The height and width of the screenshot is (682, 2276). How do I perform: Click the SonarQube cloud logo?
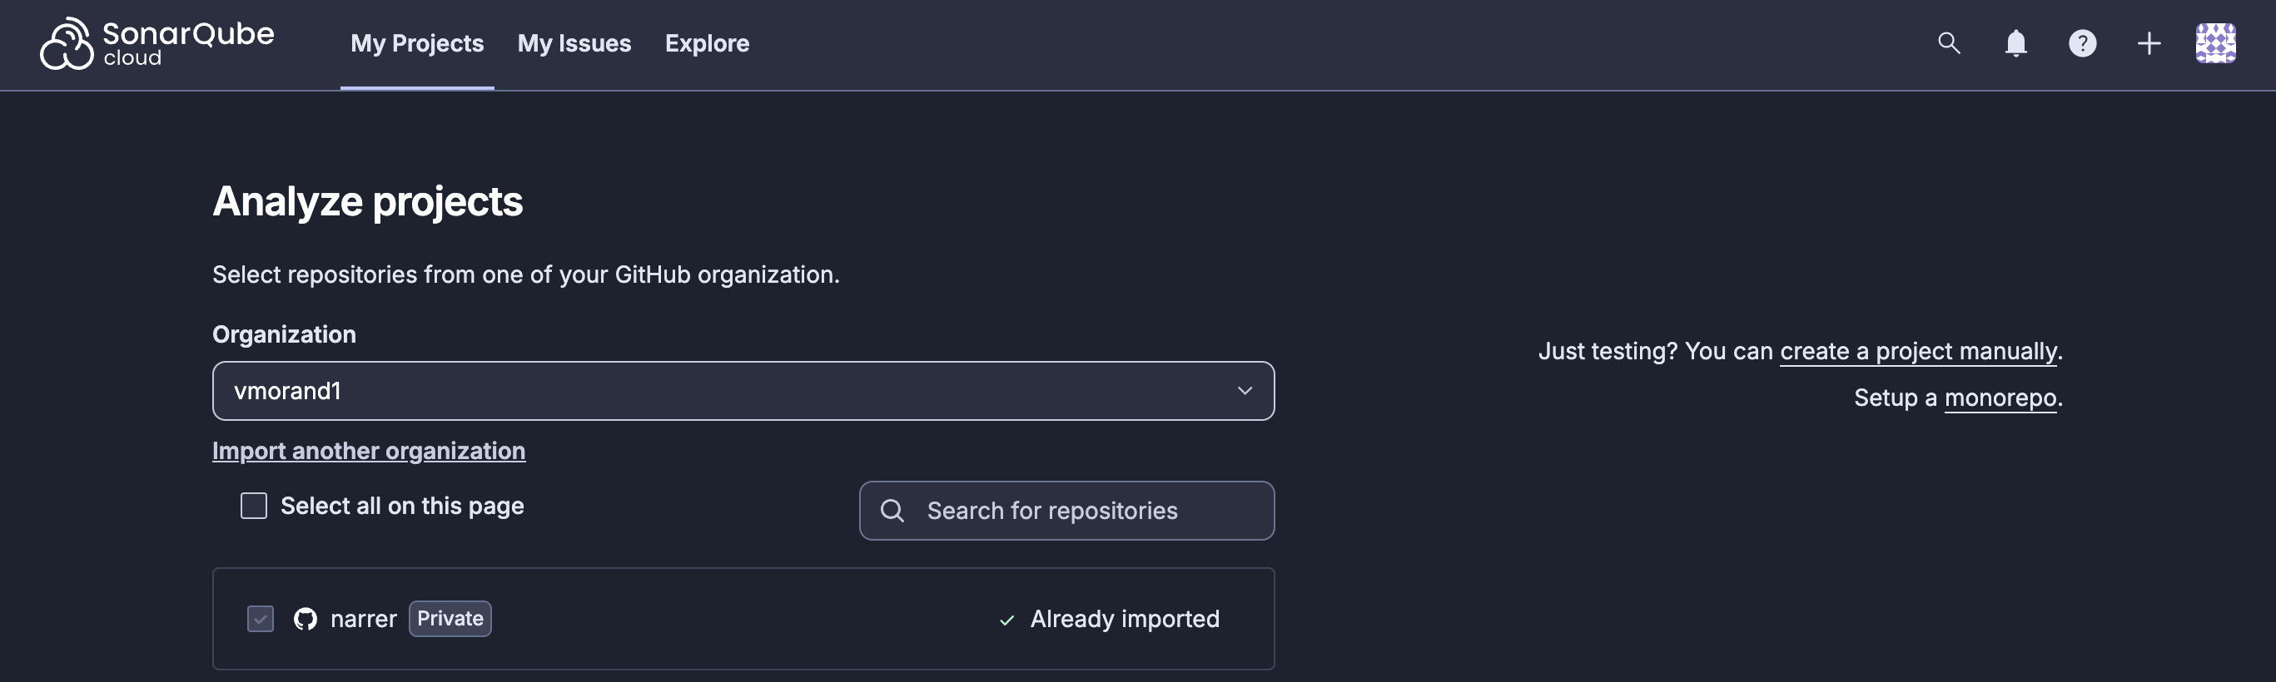click(157, 43)
